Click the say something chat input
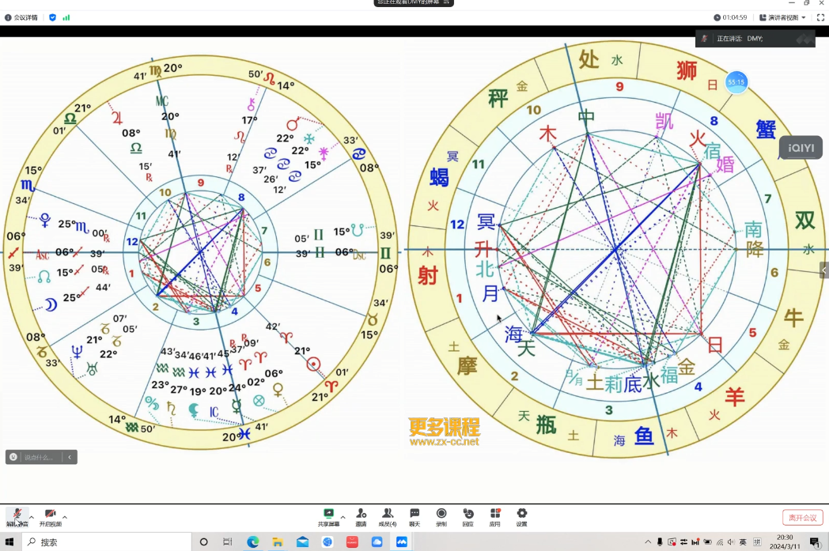Screen dimensions: 829x551 click(38, 458)
